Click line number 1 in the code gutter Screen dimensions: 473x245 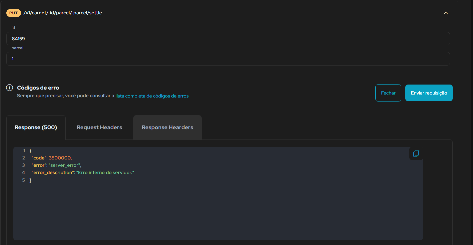click(24, 150)
